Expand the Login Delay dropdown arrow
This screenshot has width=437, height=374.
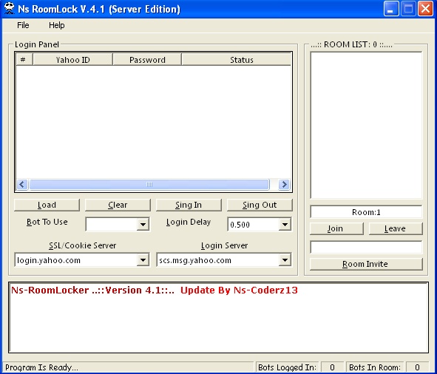tap(285, 225)
